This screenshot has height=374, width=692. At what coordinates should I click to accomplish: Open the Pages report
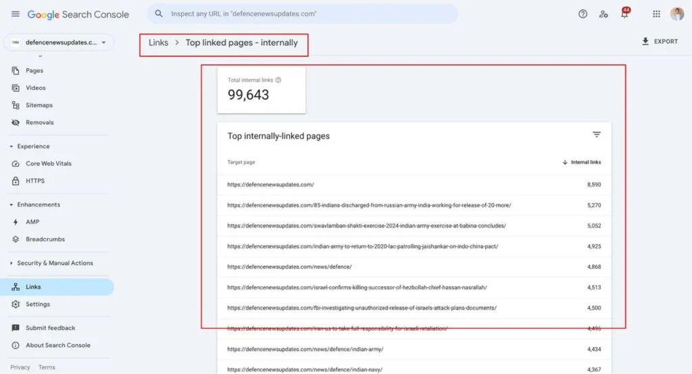(x=34, y=71)
